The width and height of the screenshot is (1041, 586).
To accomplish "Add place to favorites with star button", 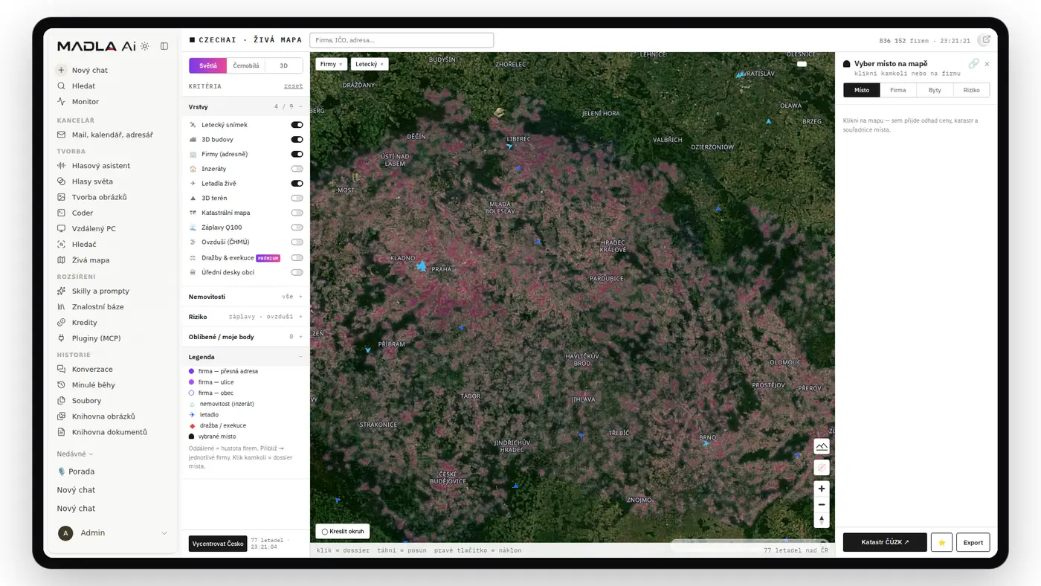I will pyautogui.click(x=941, y=542).
